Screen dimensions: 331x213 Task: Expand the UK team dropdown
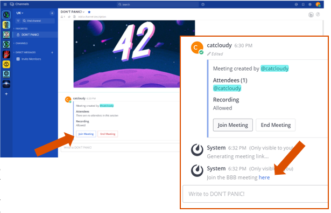(x=20, y=13)
